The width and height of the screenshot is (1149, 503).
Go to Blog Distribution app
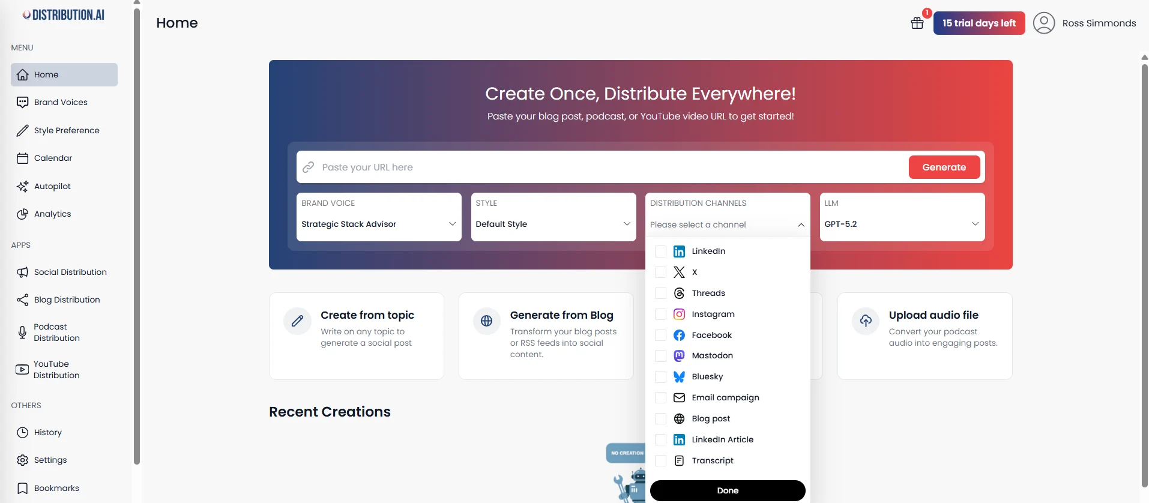(x=64, y=300)
